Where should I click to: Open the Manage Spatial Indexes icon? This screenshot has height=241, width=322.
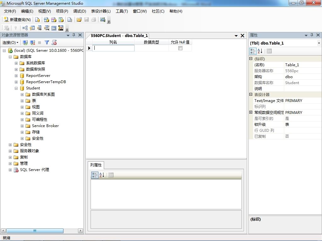61,28
